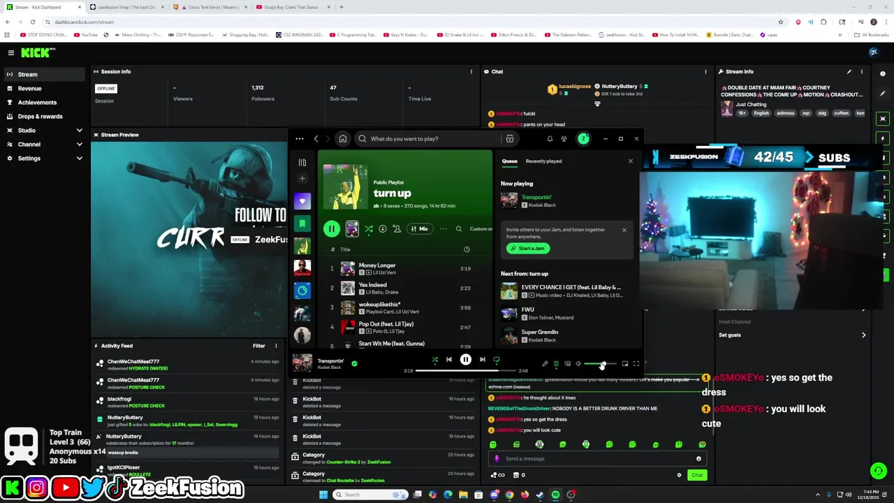The image size is (894, 503).
Task: Pause the turn up playlist (large green button)
Action: tap(332, 229)
